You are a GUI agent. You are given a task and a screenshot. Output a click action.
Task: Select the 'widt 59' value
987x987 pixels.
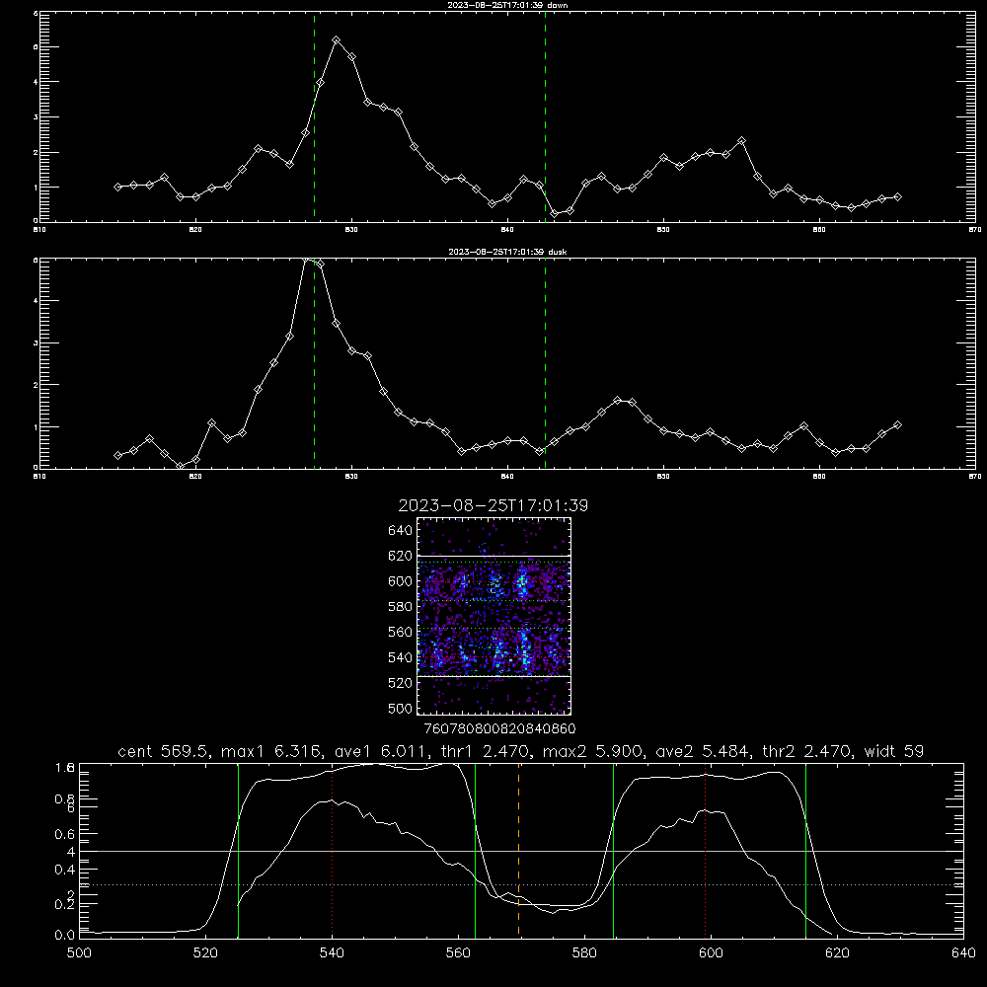pyautogui.click(x=893, y=751)
